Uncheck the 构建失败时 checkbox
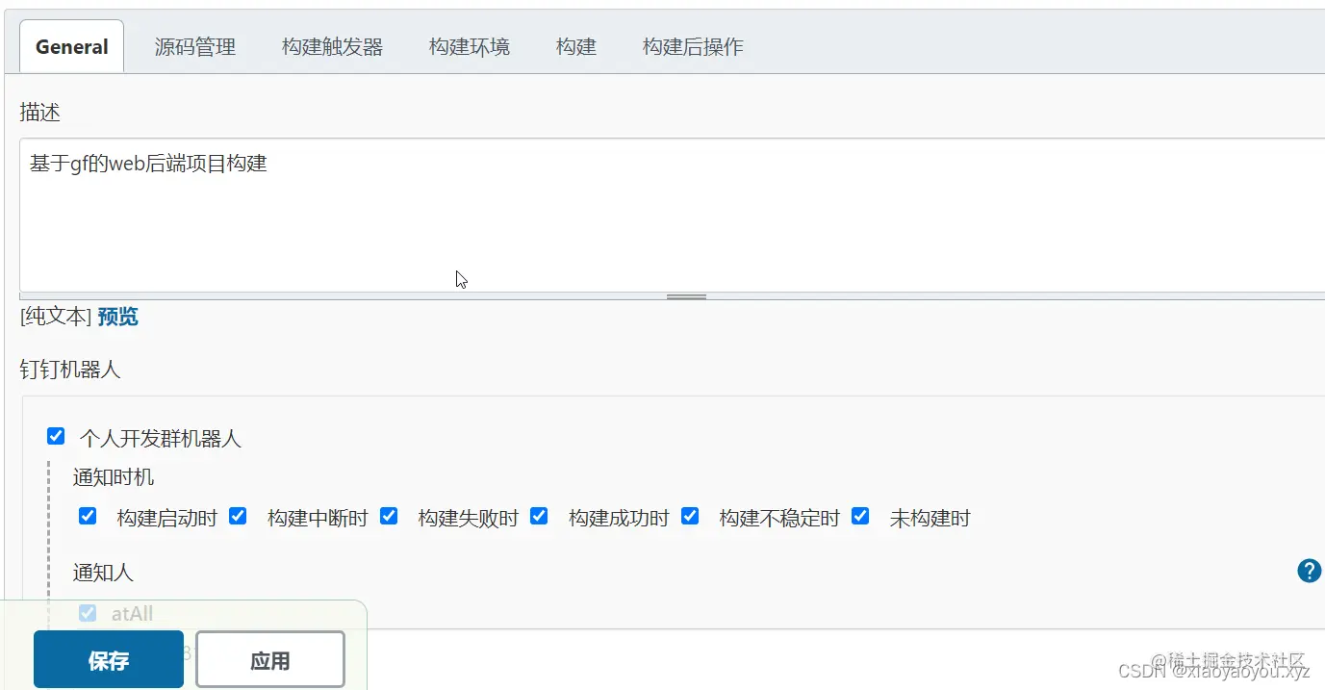Screen dimensions: 1325x690 tap(389, 516)
